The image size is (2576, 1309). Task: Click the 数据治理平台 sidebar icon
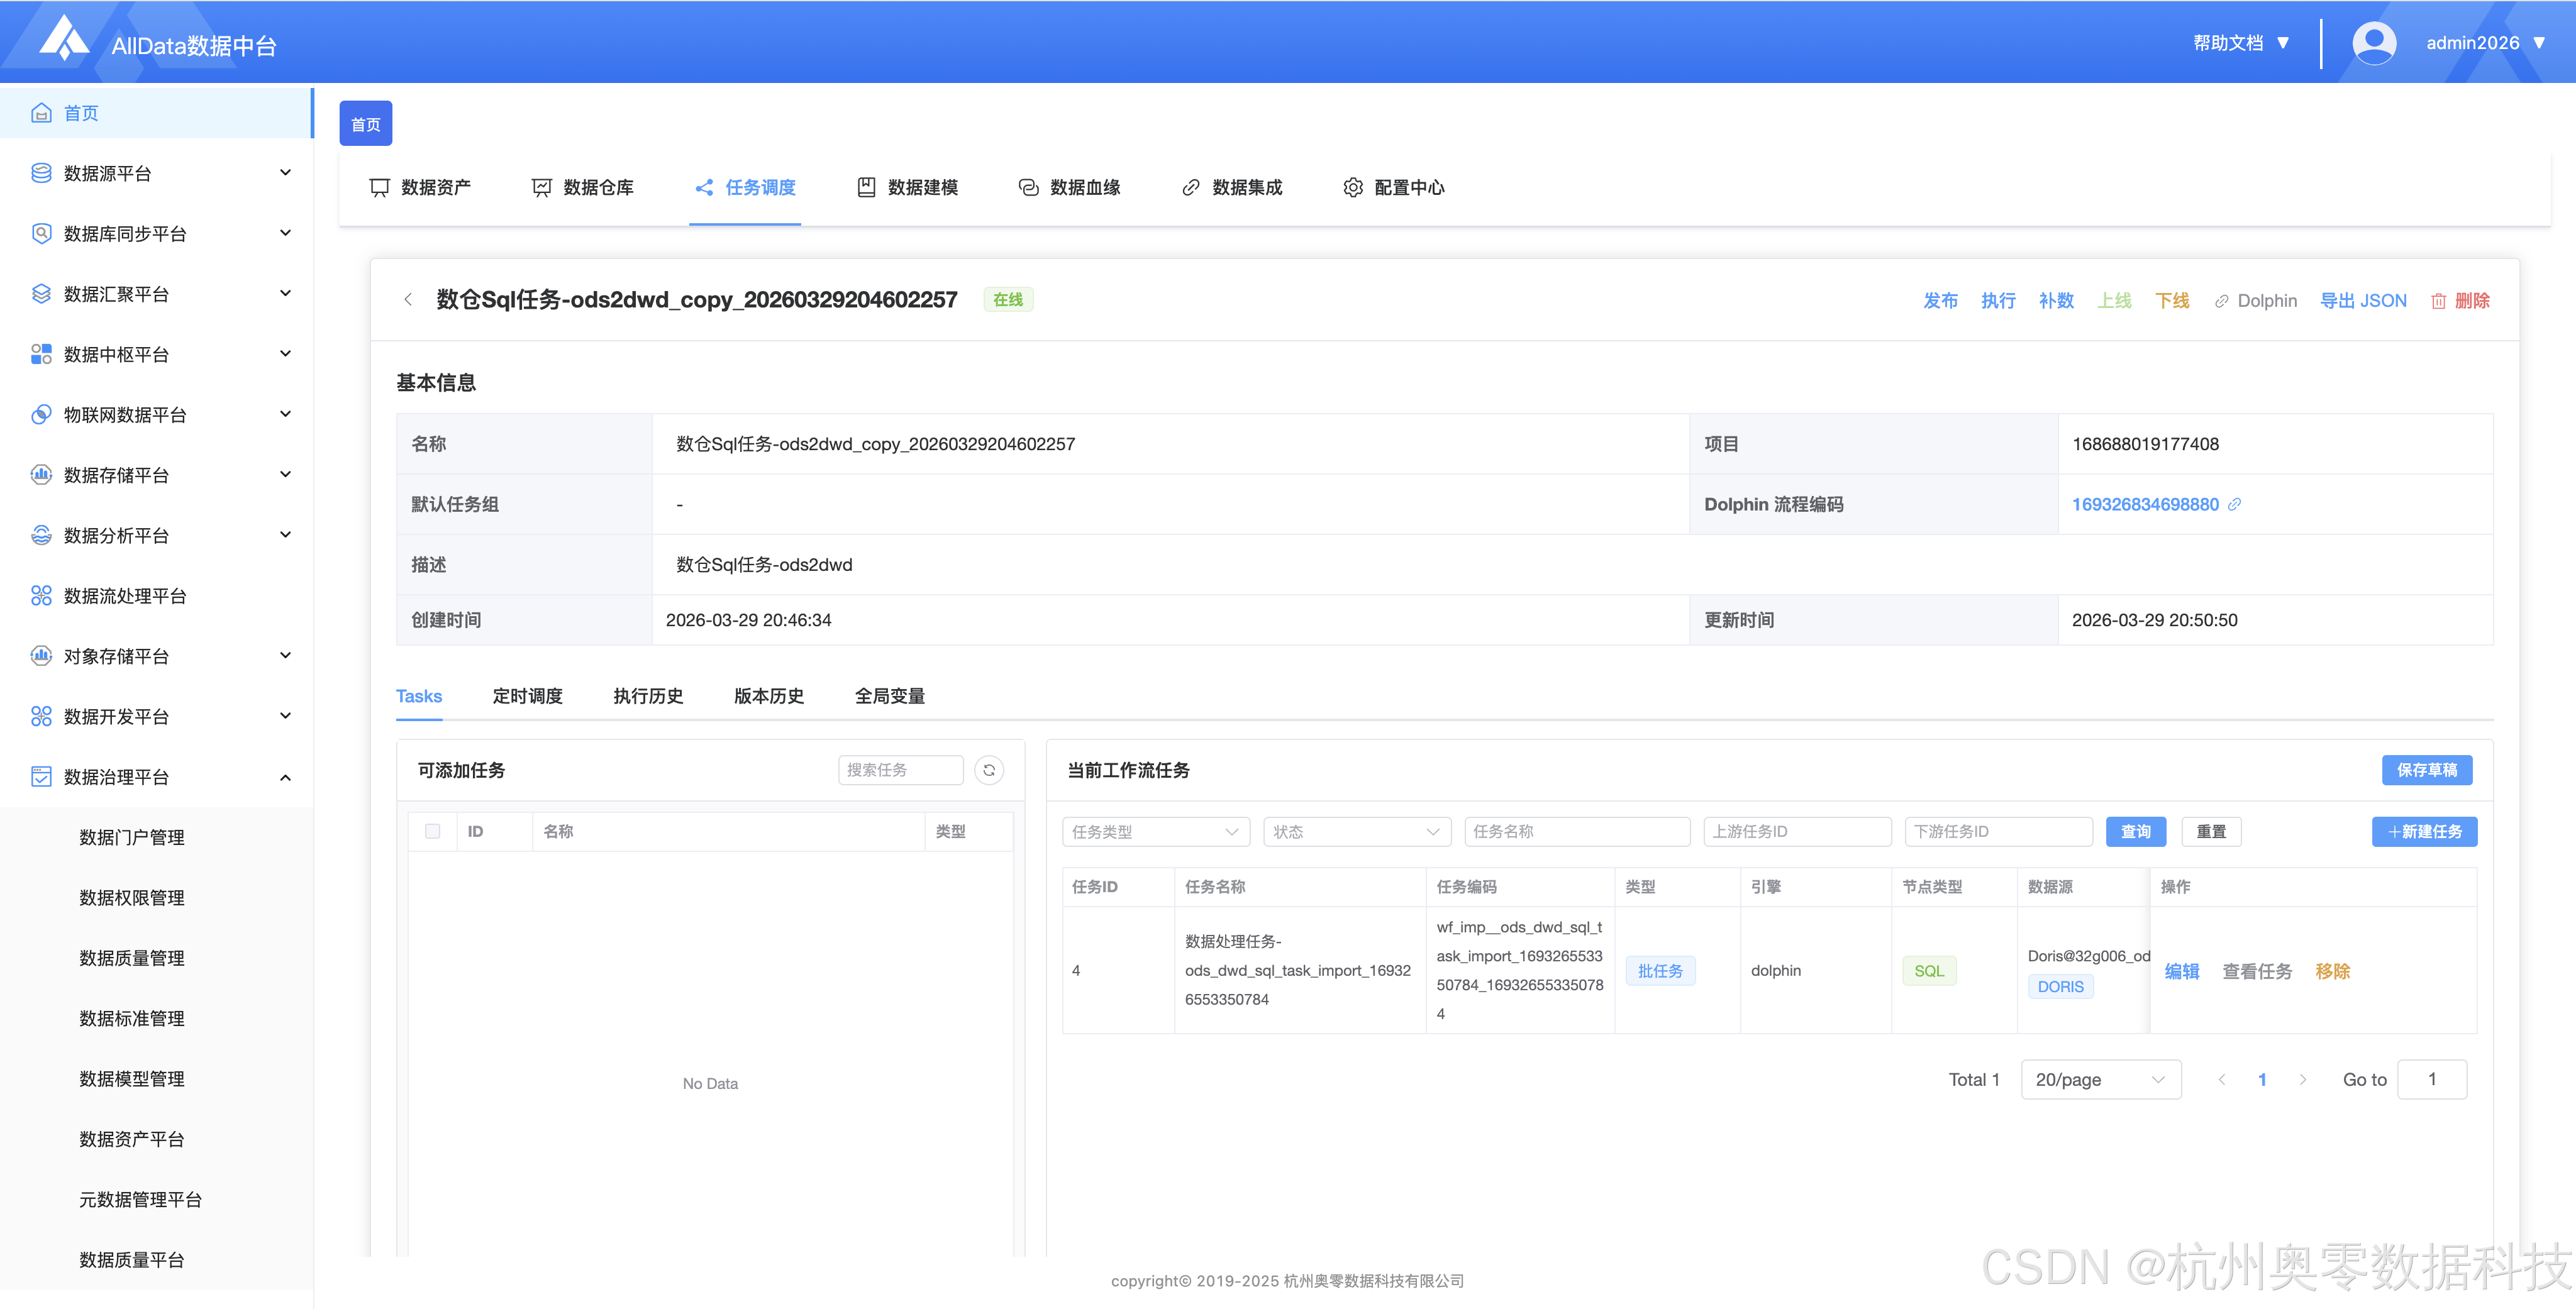pos(41,777)
